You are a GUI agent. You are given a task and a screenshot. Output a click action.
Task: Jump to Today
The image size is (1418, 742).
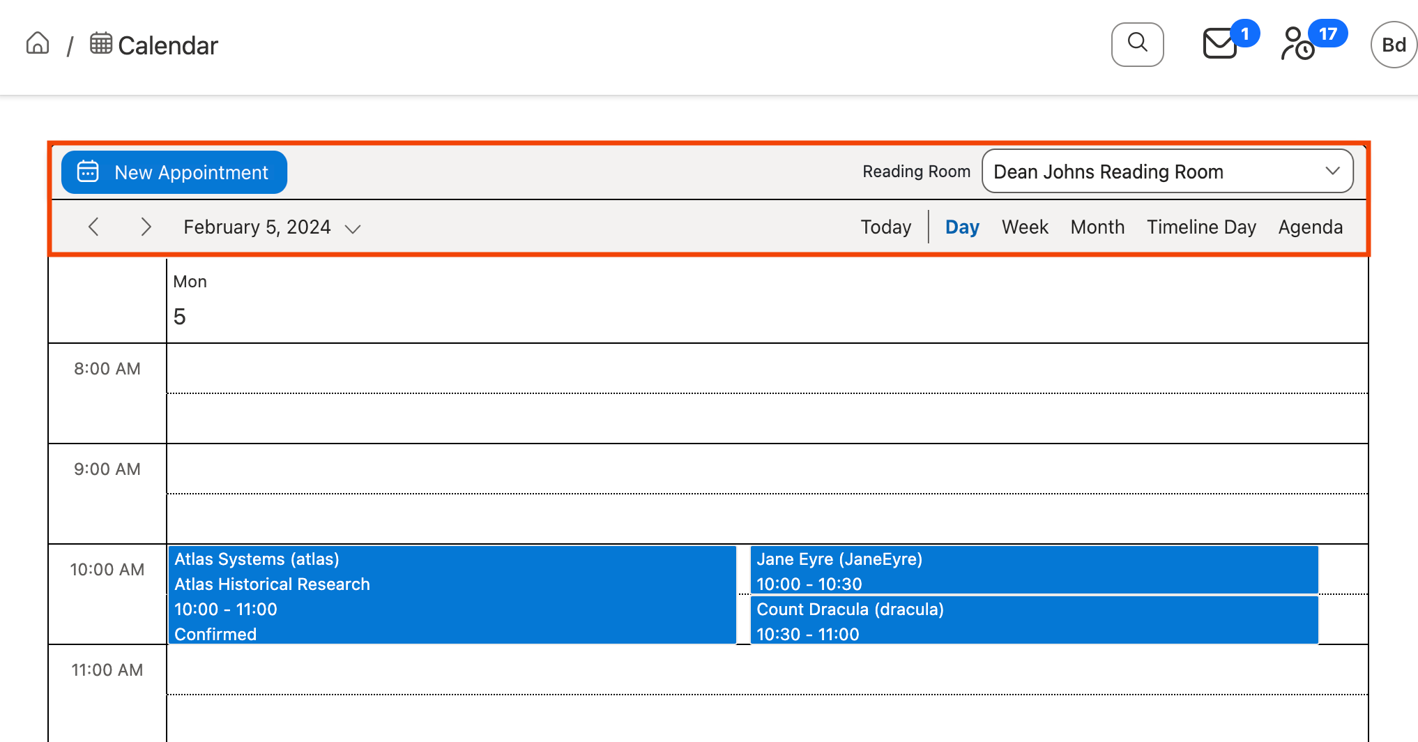point(885,227)
